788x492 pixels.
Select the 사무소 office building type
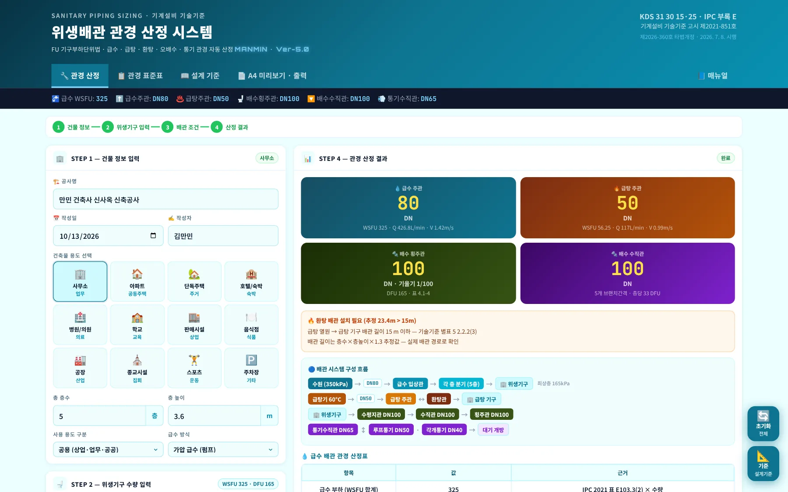(x=80, y=282)
